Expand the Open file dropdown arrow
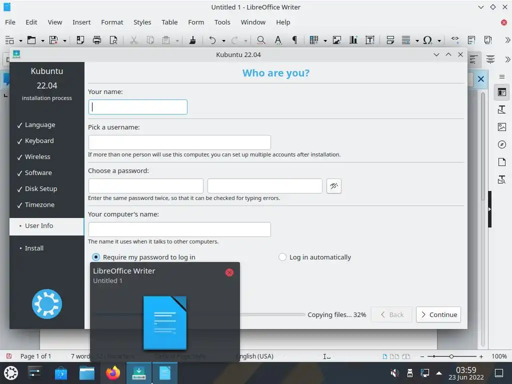 (x=42, y=41)
